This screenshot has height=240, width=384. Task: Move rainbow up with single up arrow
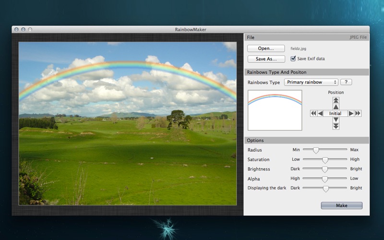click(336, 107)
